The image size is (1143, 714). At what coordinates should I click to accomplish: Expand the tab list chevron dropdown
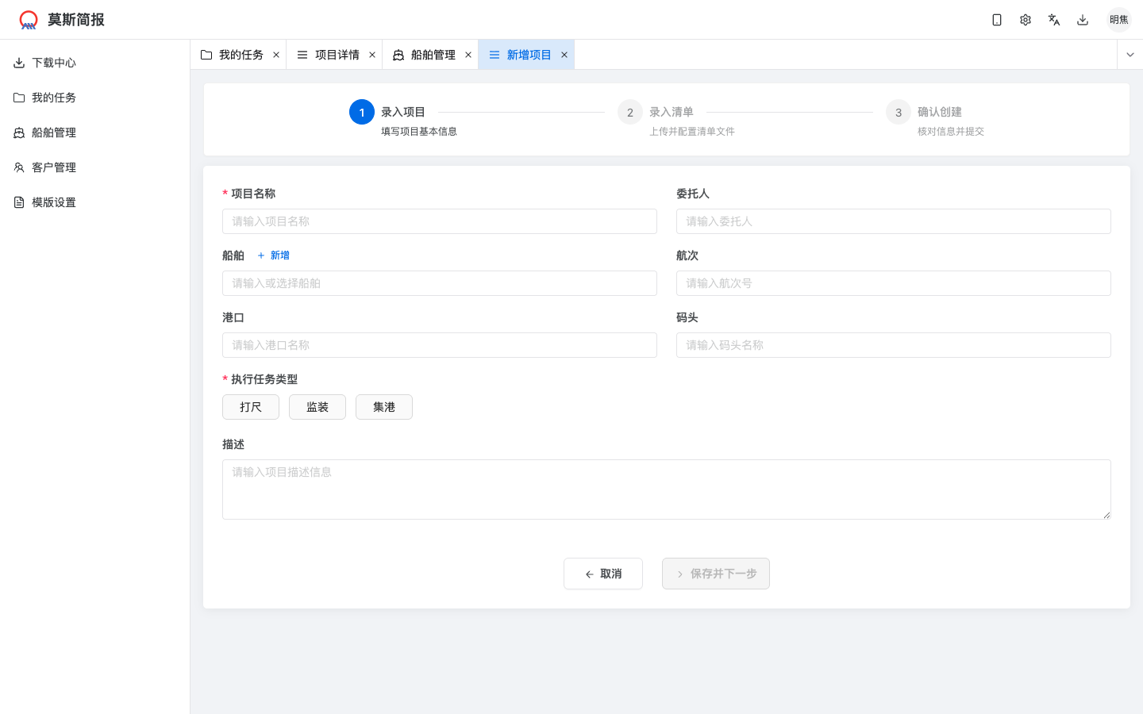(1130, 55)
